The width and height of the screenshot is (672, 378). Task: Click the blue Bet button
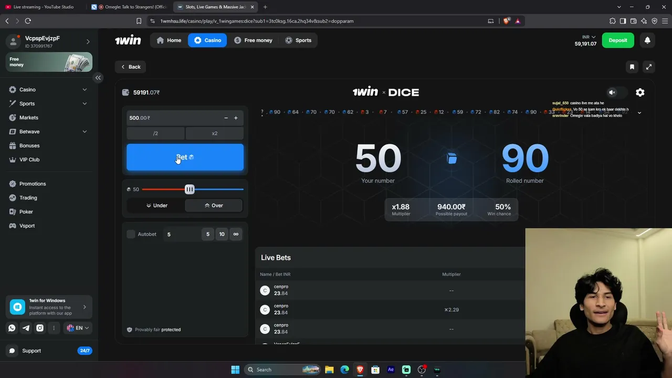click(185, 157)
